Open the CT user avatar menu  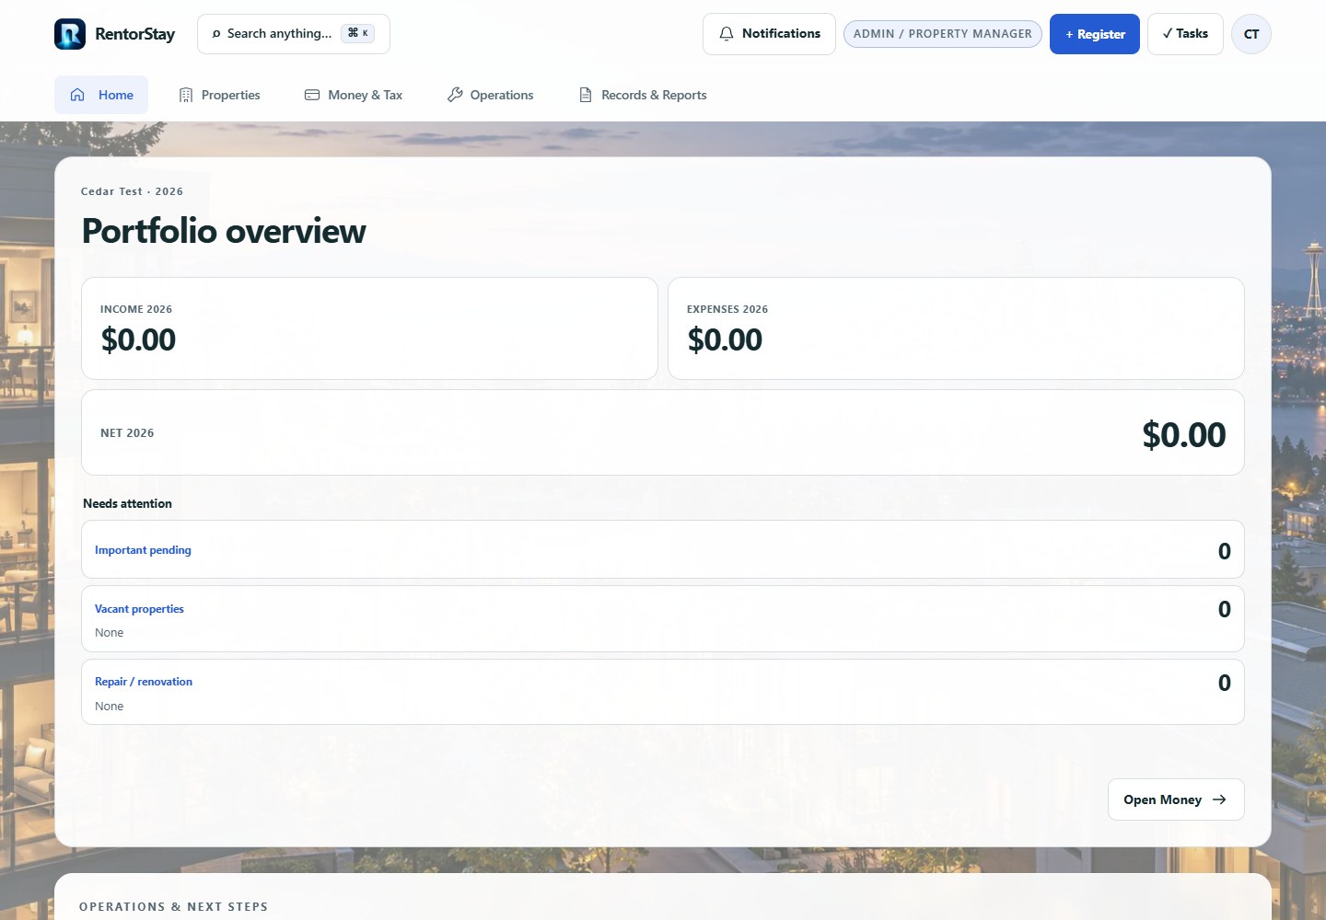(1251, 34)
